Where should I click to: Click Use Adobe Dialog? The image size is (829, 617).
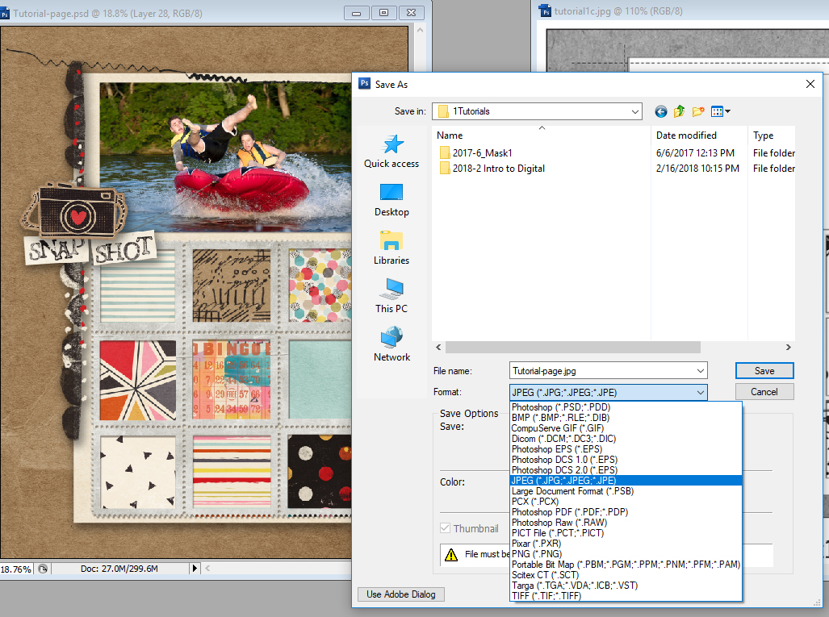pyautogui.click(x=400, y=594)
